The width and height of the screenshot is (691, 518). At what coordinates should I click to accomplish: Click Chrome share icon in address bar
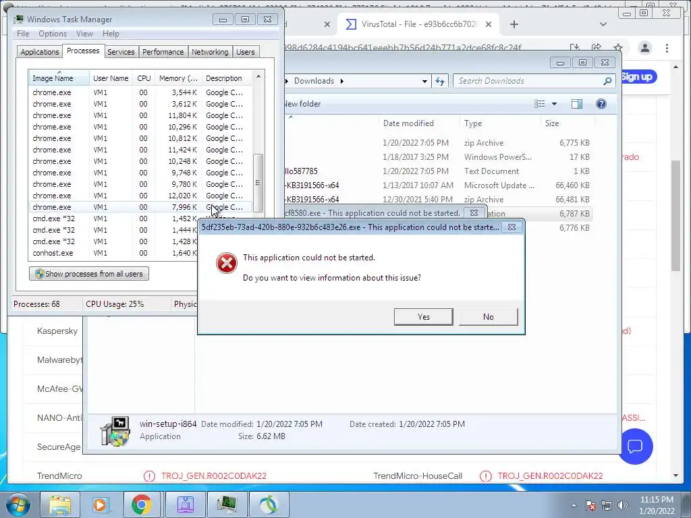597,48
